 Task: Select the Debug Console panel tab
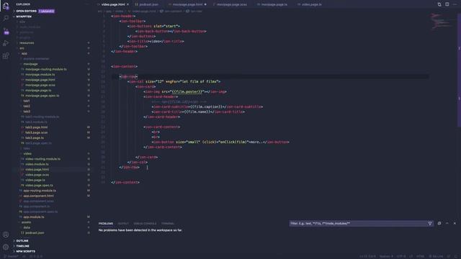click(145, 224)
